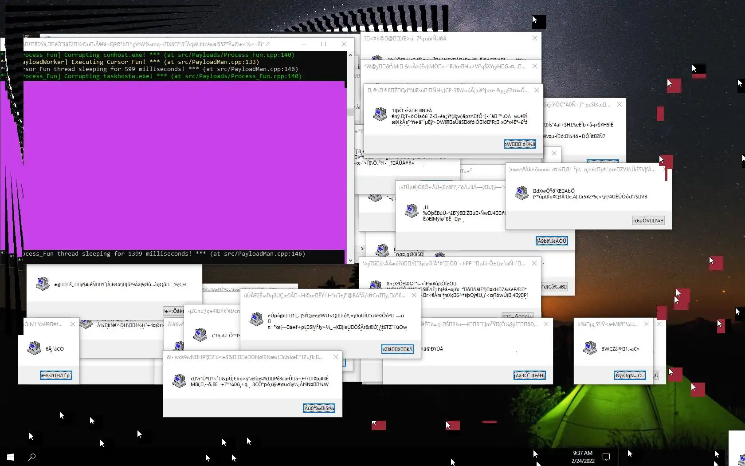Open the Action Center notifications icon
The width and height of the screenshot is (745, 466).
tap(606, 457)
